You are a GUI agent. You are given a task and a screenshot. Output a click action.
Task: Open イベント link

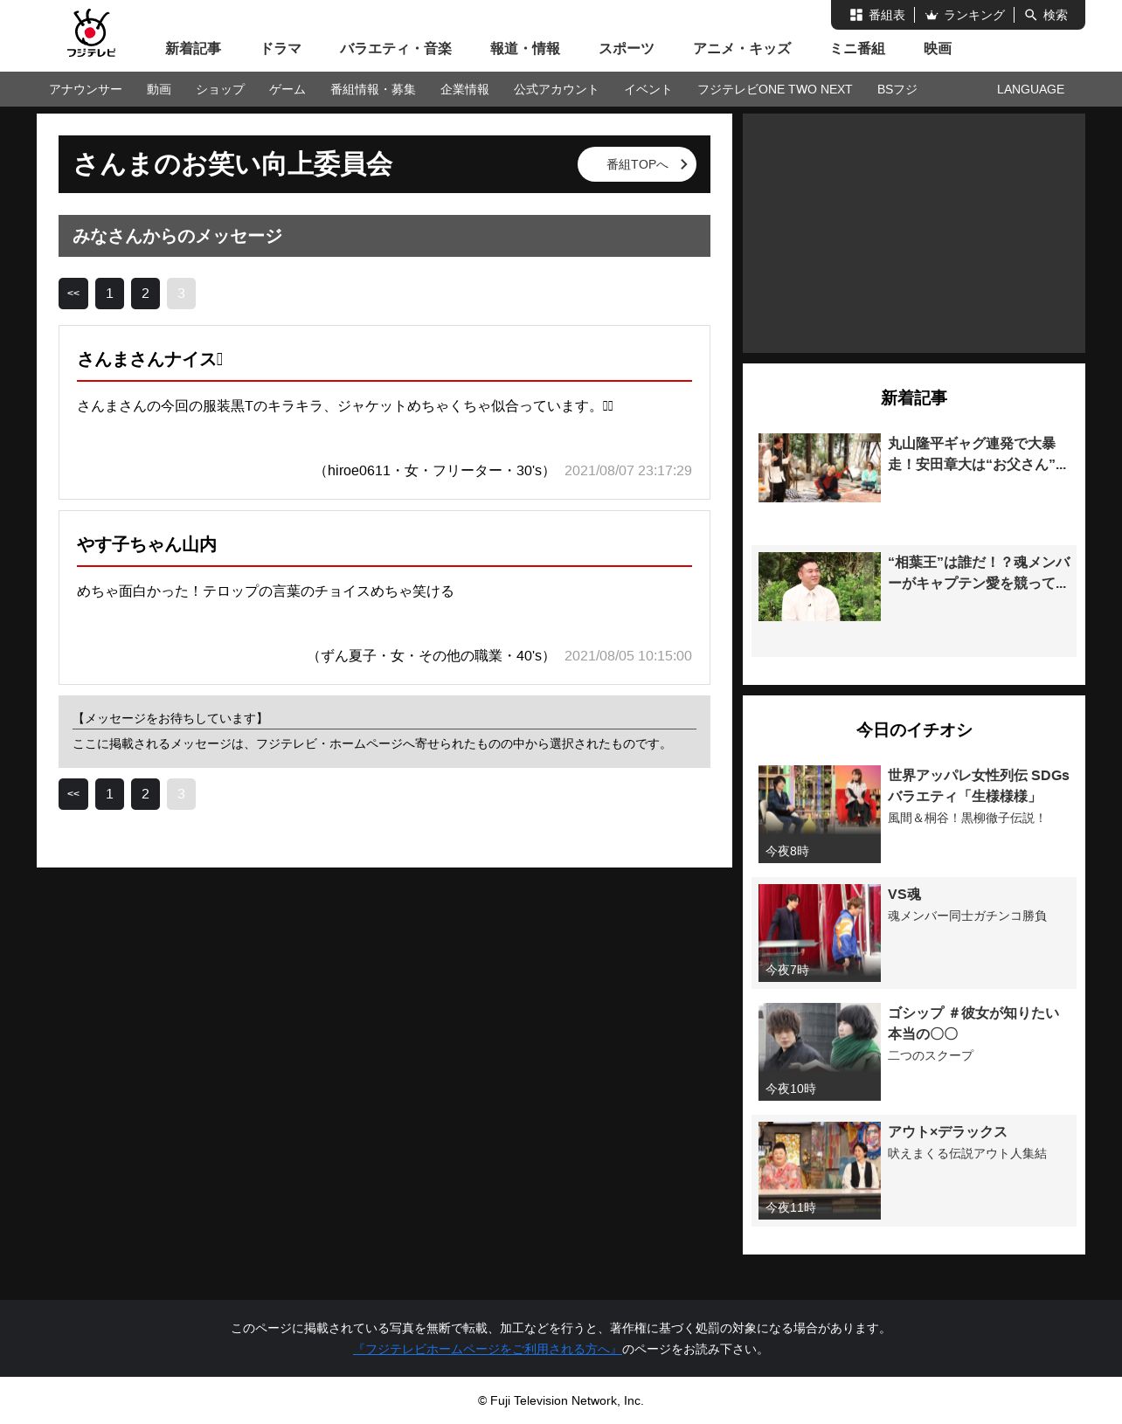click(x=648, y=89)
